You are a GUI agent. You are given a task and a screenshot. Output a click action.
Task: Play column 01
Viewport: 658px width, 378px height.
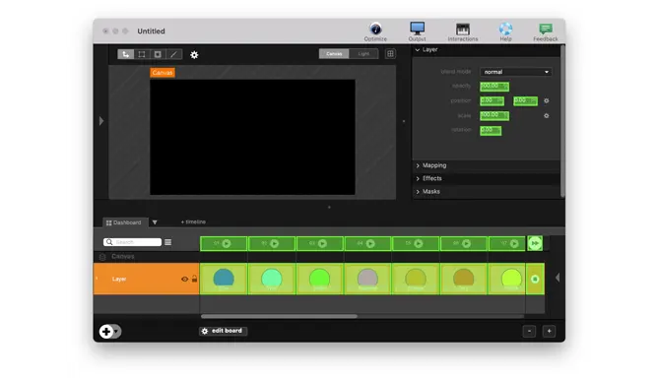[x=227, y=243]
